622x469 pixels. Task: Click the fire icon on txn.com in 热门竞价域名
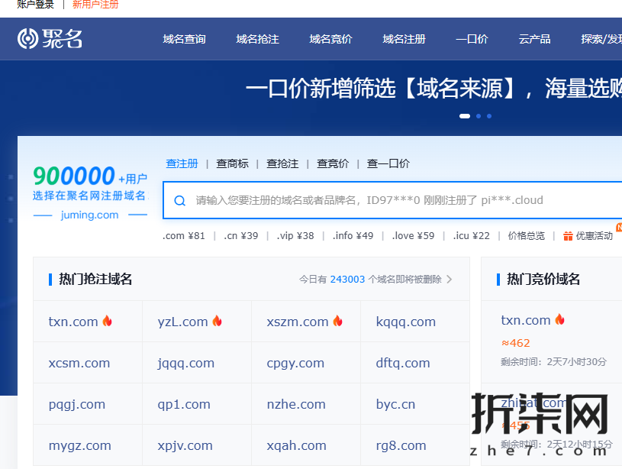tap(559, 320)
